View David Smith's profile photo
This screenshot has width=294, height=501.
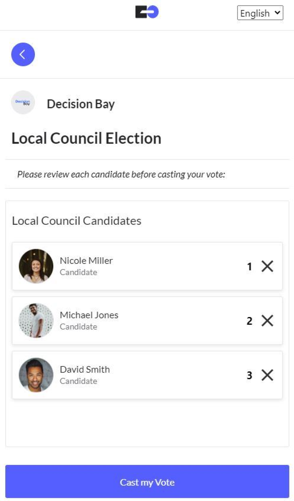36,375
